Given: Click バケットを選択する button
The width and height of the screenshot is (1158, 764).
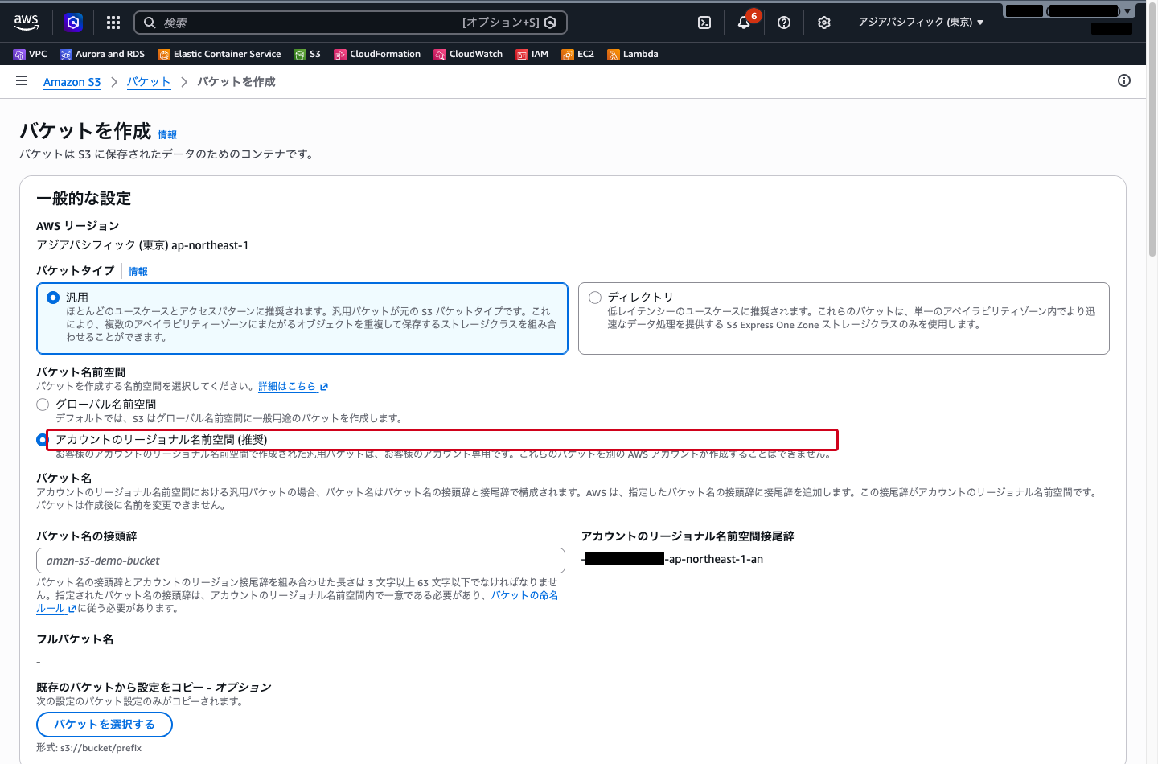Looking at the screenshot, I should [105, 725].
